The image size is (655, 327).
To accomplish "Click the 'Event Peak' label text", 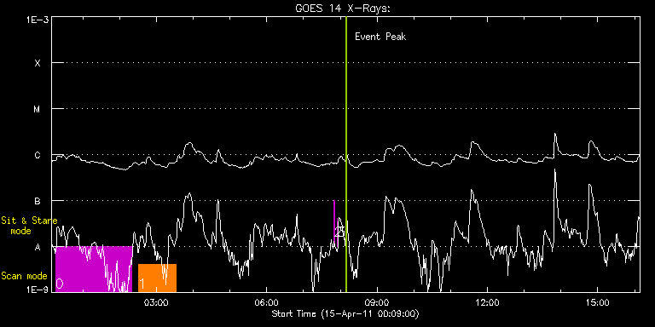I will click(x=380, y=37).
